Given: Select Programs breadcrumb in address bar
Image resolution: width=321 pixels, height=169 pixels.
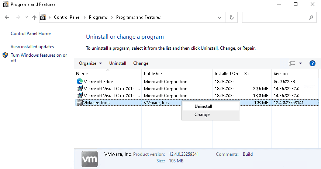Looking at the screenshot, I should pos(98,17).
